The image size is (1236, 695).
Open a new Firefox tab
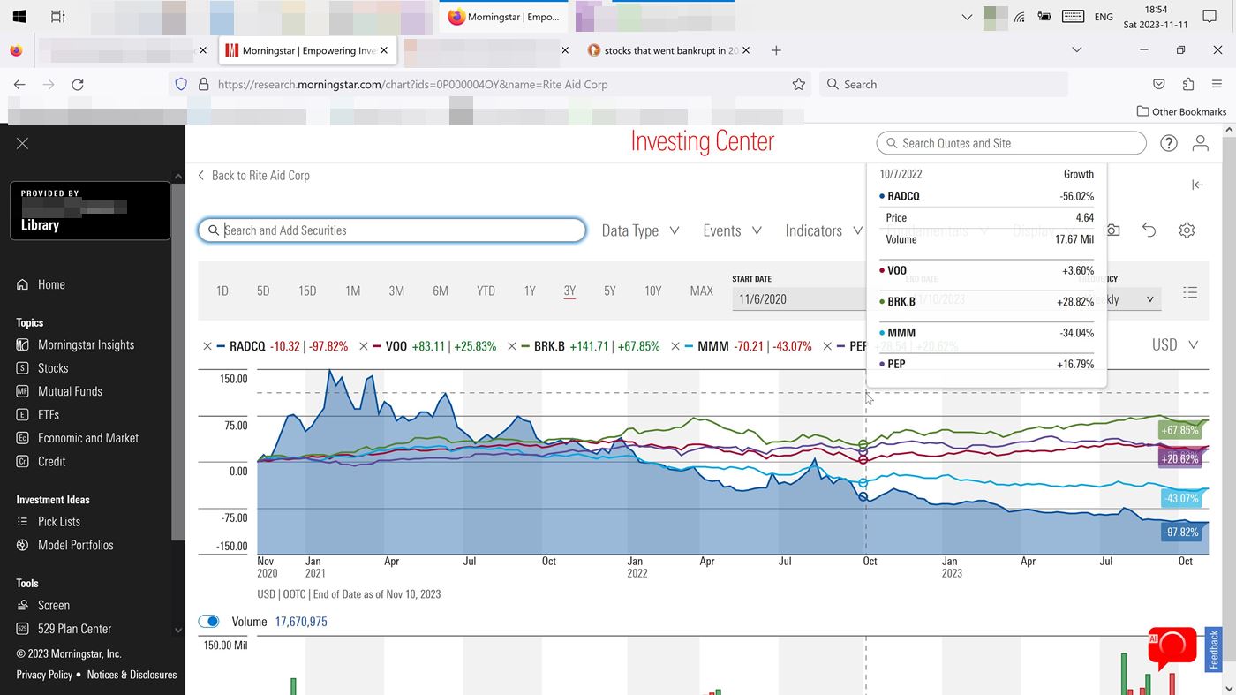(776, 50)
